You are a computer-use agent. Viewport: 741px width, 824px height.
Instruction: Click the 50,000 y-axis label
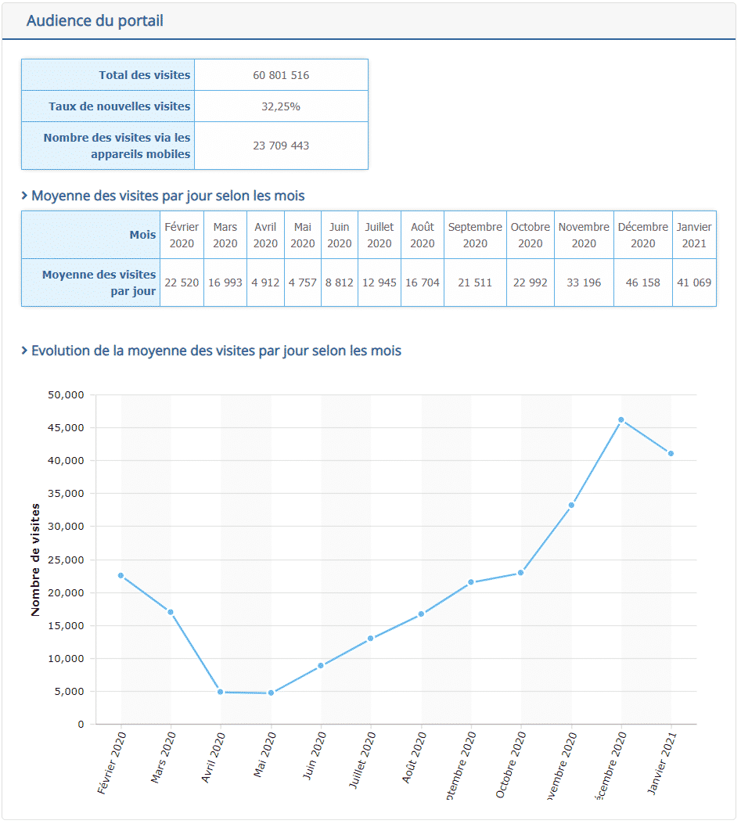66,395
